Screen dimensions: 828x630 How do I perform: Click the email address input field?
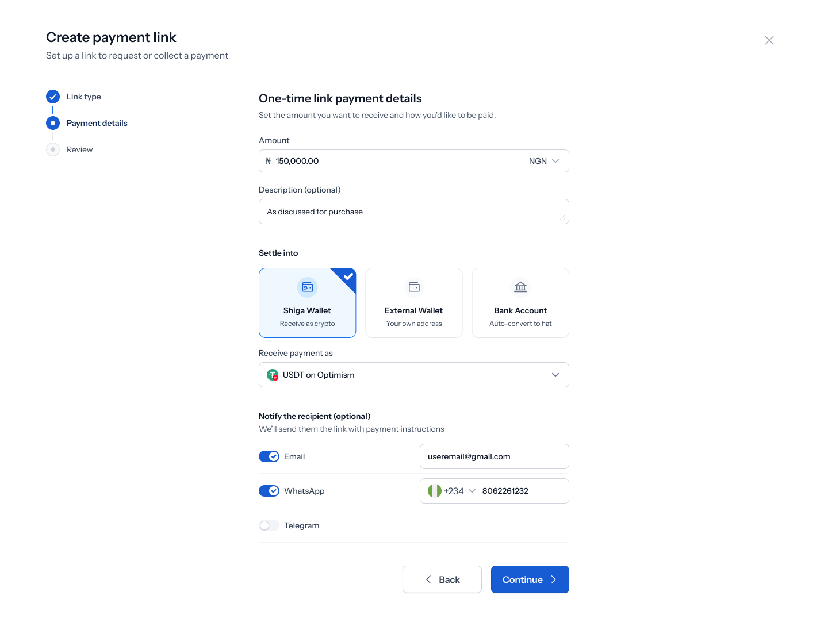[494, 456]
